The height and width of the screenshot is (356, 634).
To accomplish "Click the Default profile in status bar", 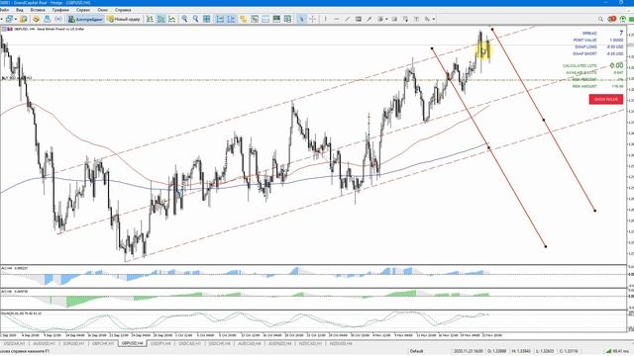I will pos(416,351).
